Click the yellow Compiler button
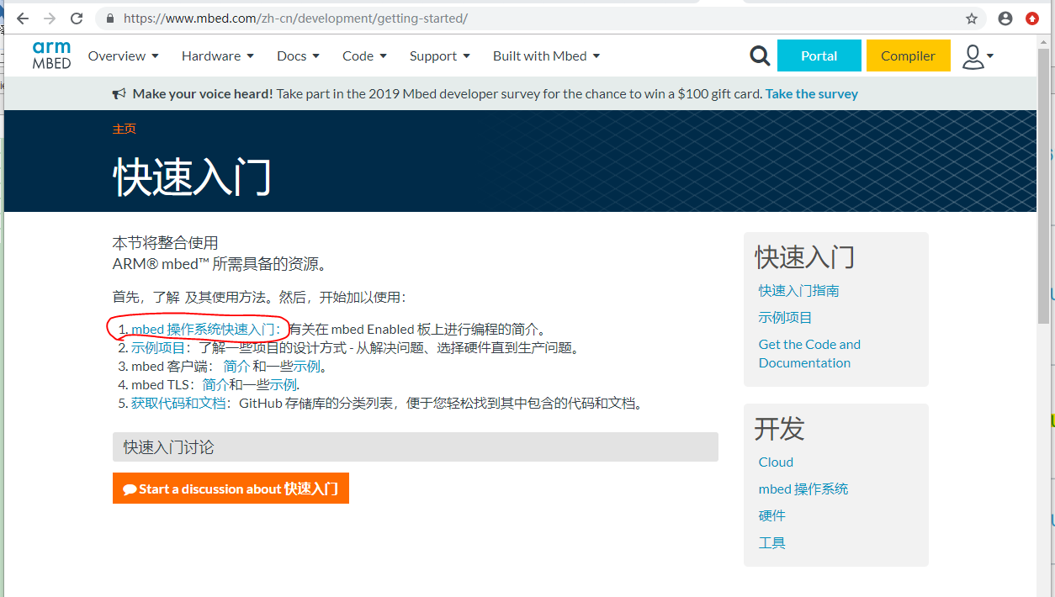The width and height of the screenshot is (1055, 597). (908, 55)
